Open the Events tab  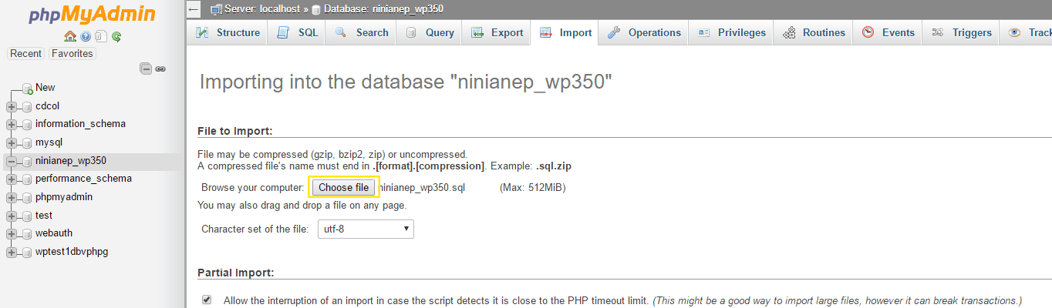click(888, 32)
